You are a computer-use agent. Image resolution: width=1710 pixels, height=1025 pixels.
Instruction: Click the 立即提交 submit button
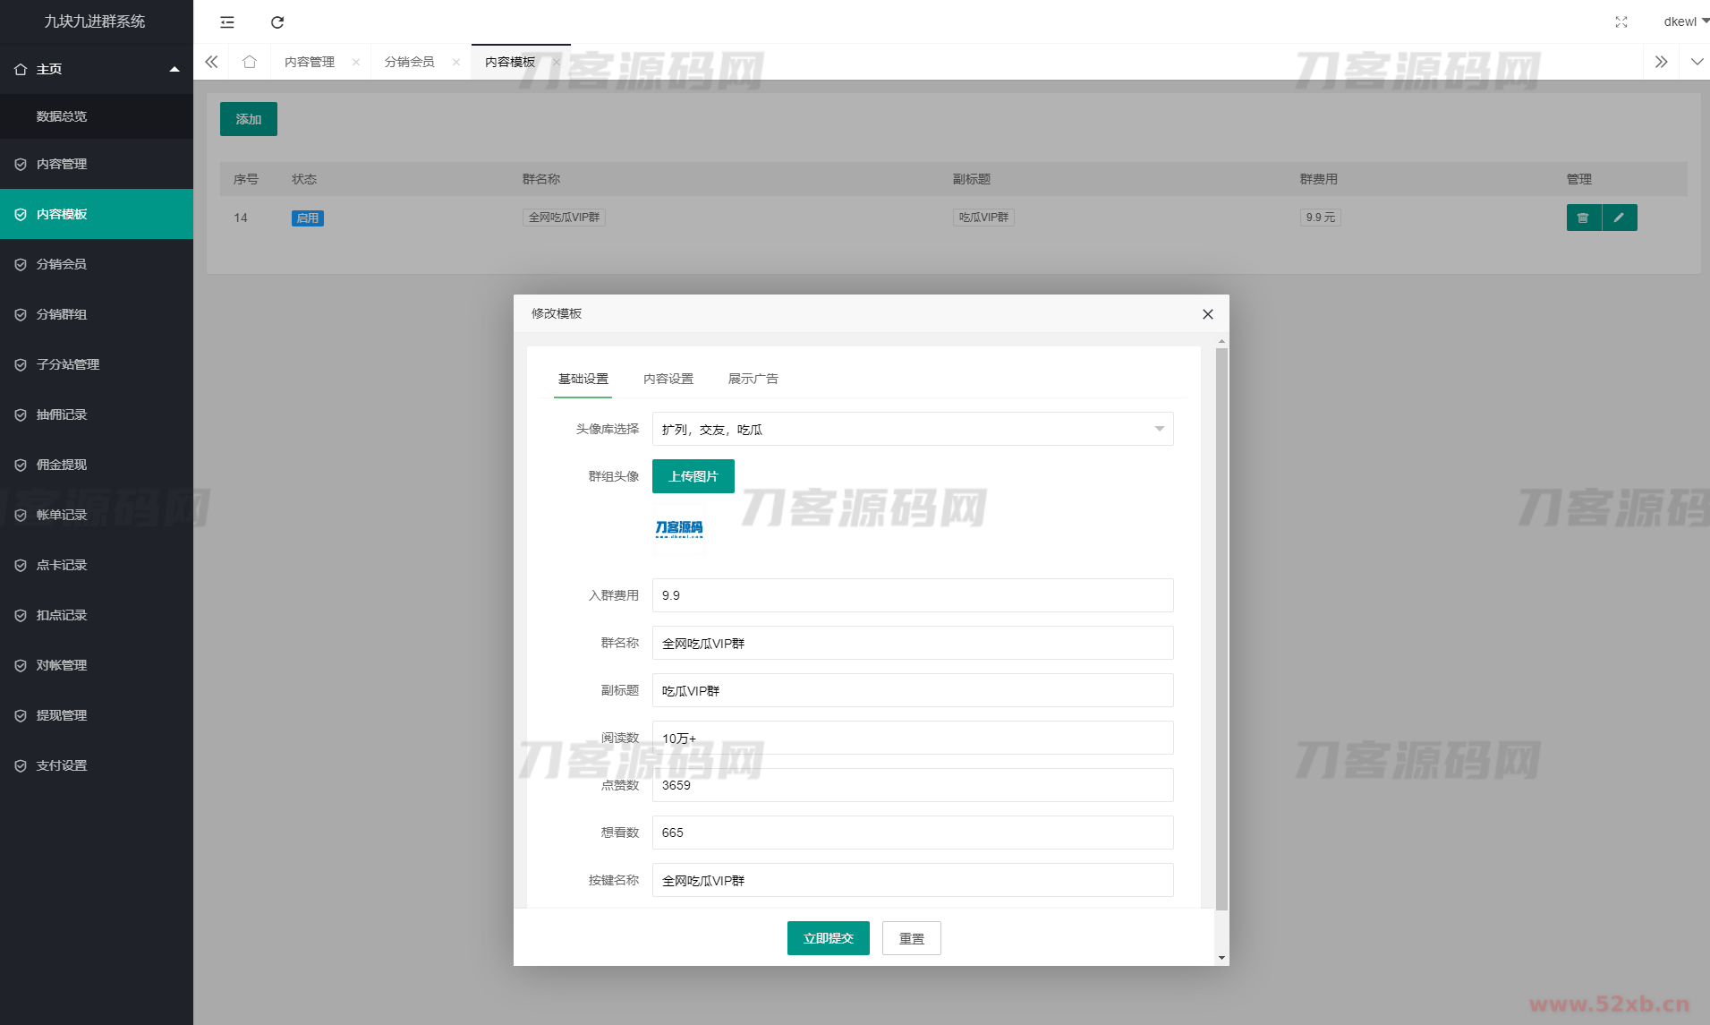click(x=828, y=938)
